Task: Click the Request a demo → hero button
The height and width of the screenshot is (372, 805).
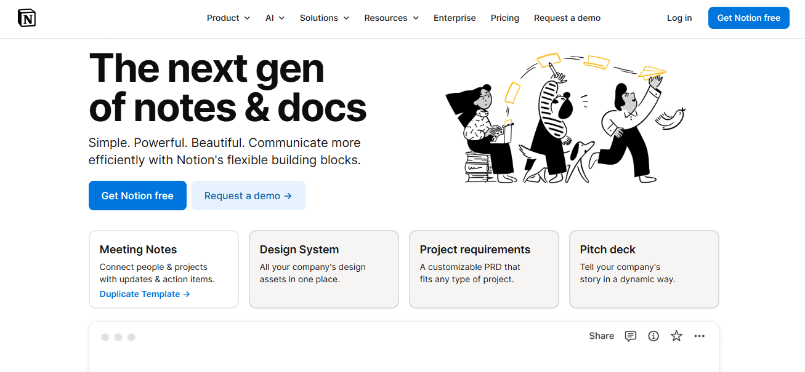Action: tap(248, 196)
